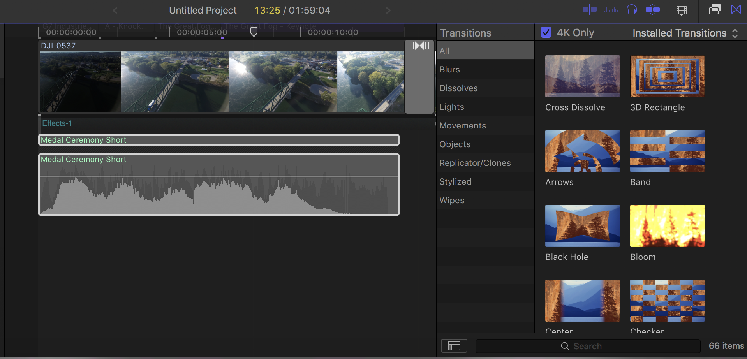Select the Stylized category
Viewport: 747px width, 359px height.
(486, 181)
